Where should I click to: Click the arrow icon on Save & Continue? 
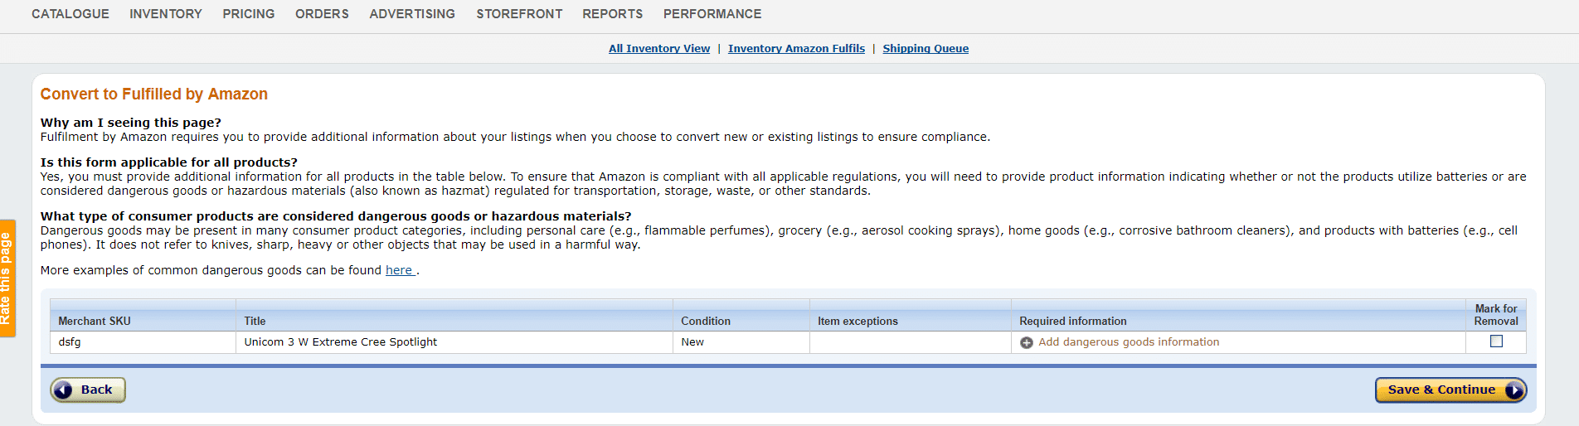click(x=1514, y=390)
